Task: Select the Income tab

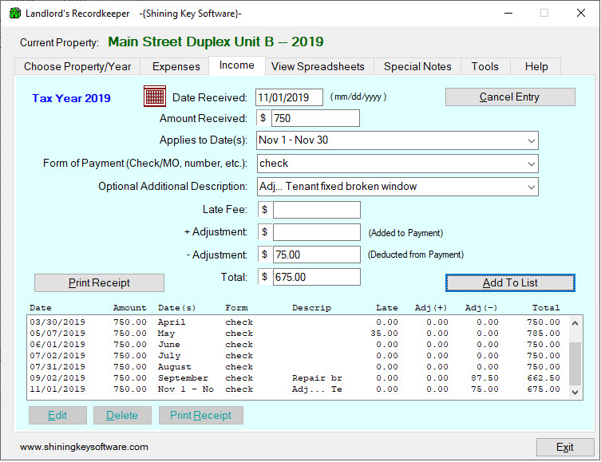Action: [237, 65]
